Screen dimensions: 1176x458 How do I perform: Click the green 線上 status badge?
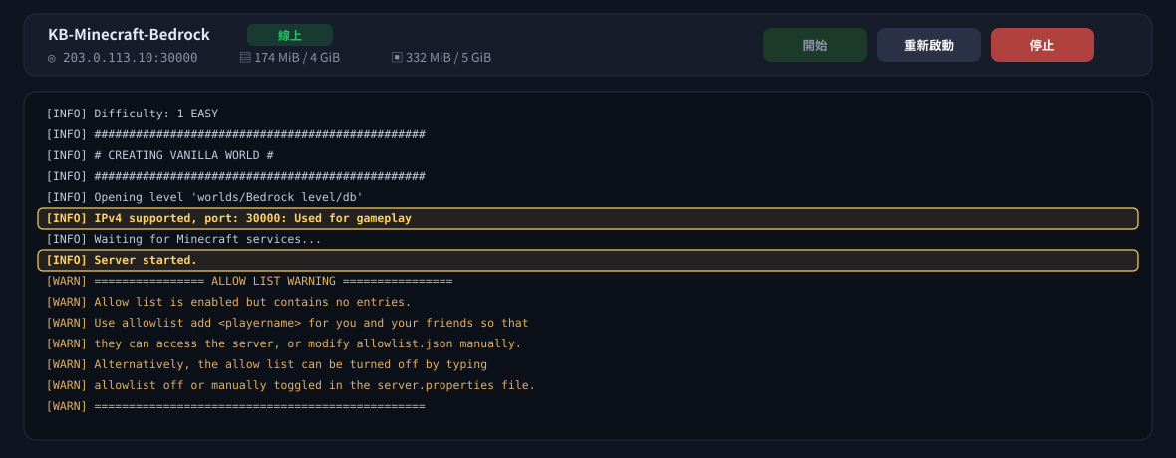pyautogui.click(x=289, y=35)
